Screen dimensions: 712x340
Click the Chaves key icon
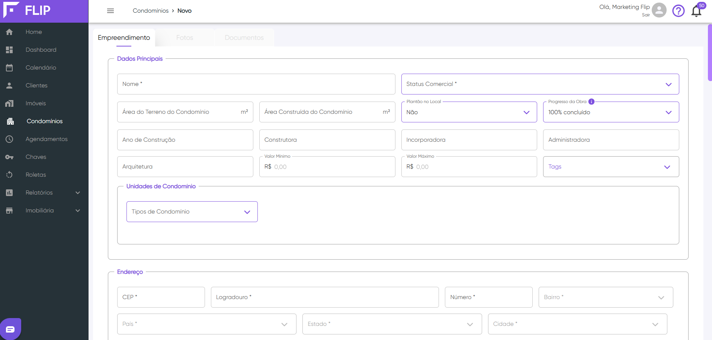9,157
